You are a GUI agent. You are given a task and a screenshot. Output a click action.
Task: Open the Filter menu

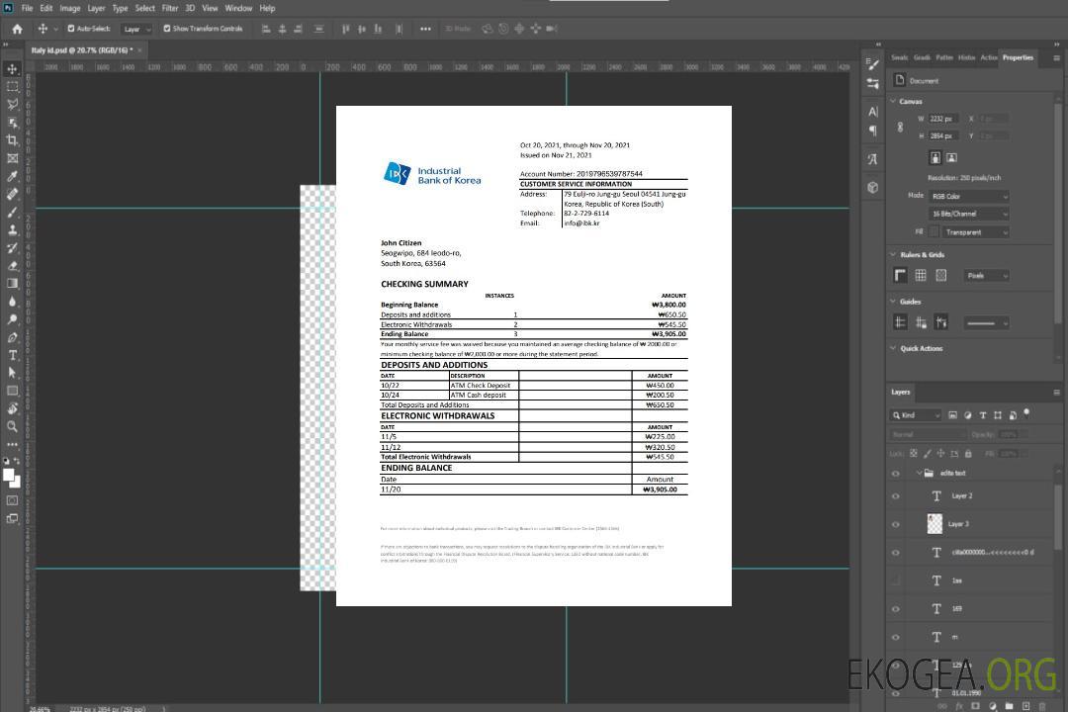click(x=170, y=8)
